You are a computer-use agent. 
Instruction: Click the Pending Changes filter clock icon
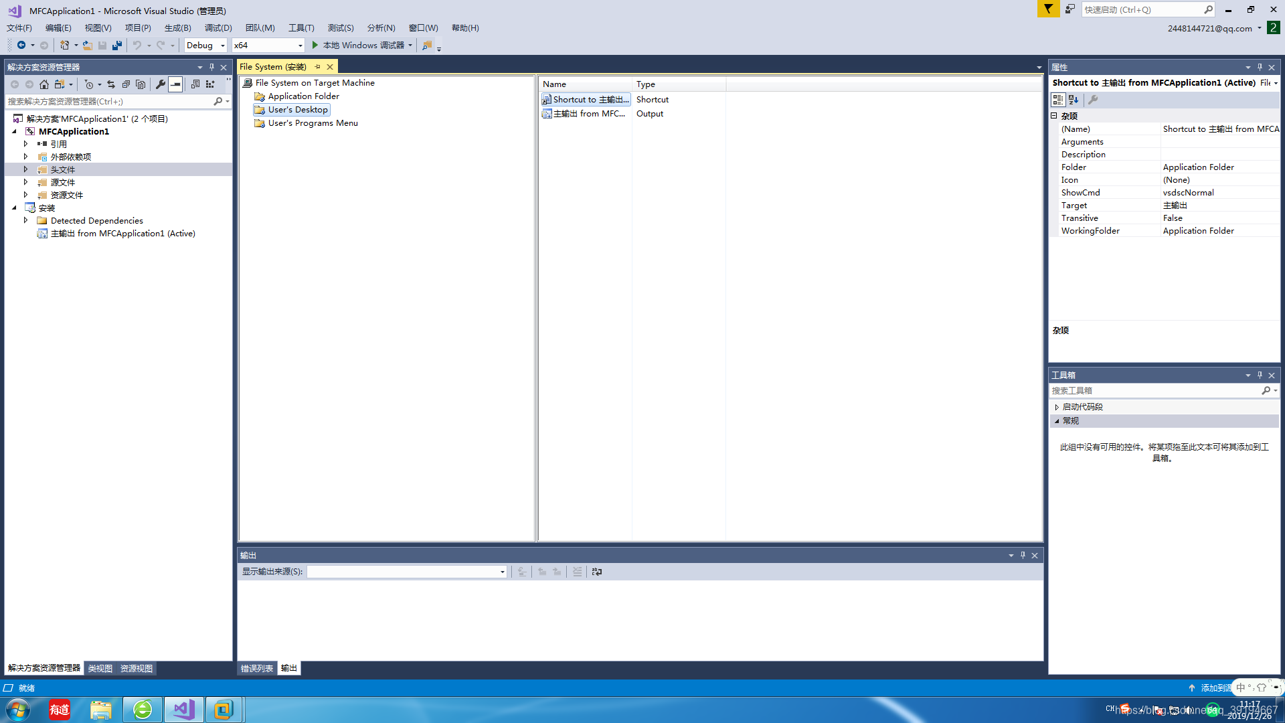pyautogui.click(x=89, y=84)
